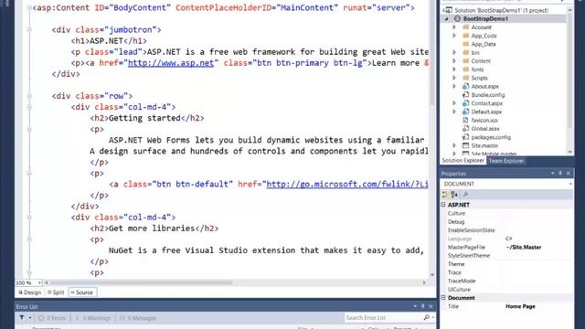
Task: Open the 100 % zoom dropdown
Action: 39,282
